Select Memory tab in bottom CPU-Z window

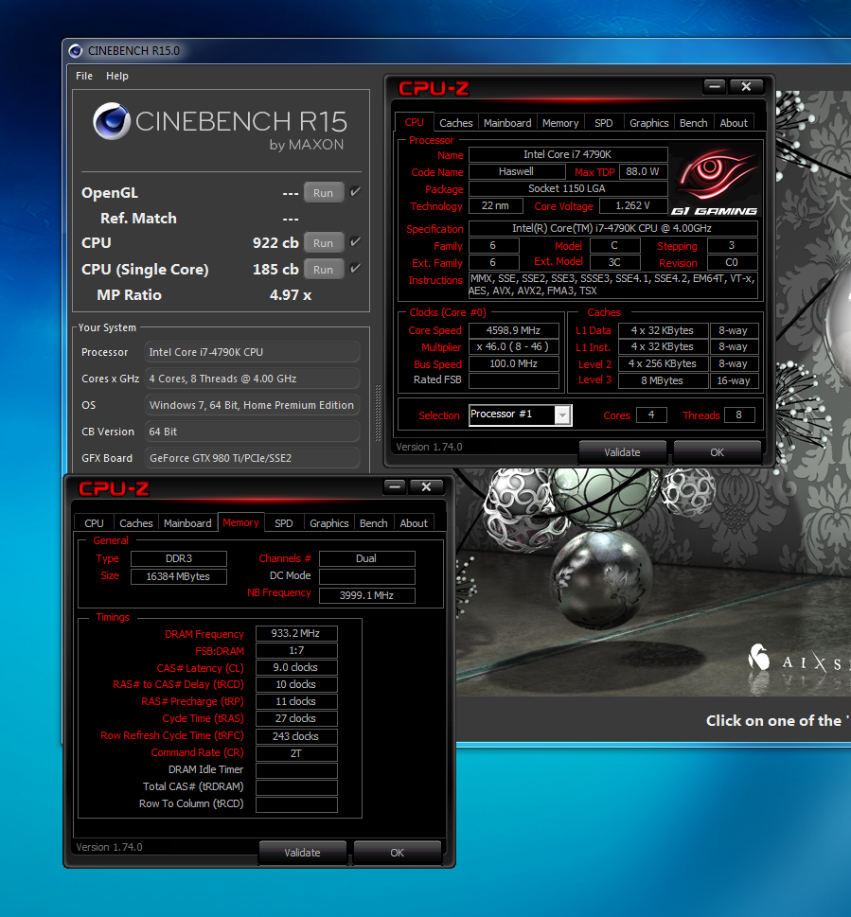(240, 522)
